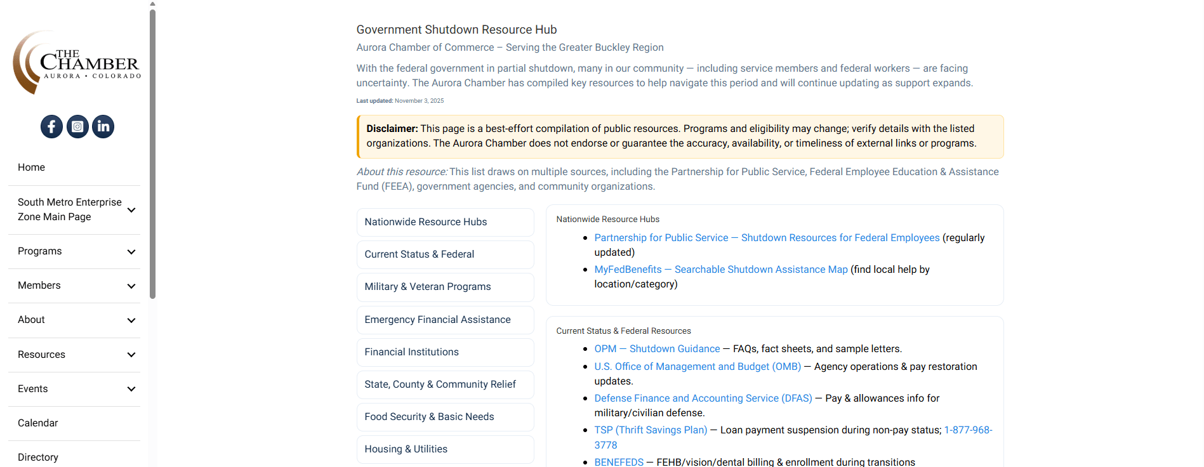Screen dimensions: 1204x467
Task: Open Directory in sidebar
Action: tap(38, 457)
